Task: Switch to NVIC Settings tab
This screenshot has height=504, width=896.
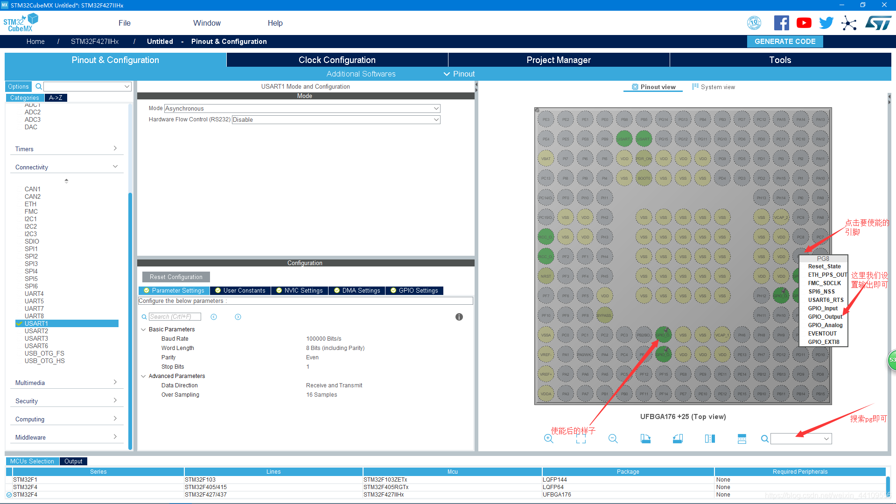Action: tap(299, 290)
